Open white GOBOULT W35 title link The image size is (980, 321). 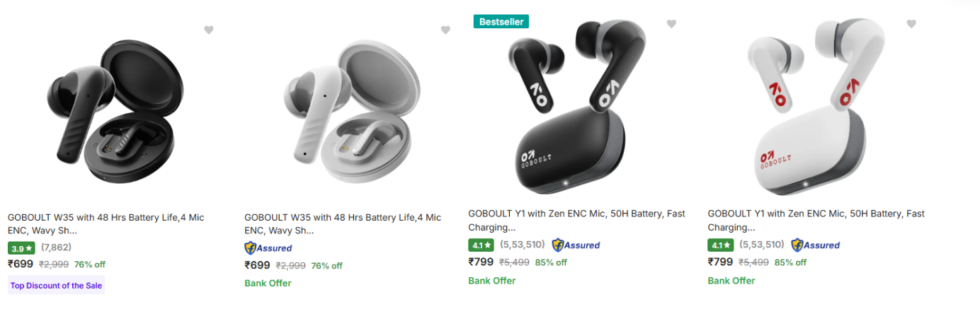pyautogui.click(x=342, y=224)
